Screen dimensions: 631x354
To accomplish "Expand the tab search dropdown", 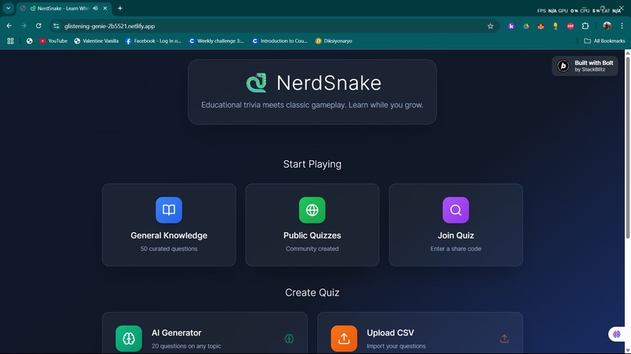I will (x=8, y=8).
